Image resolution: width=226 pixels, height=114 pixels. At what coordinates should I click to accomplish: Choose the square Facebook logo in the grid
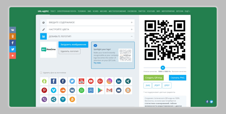pos(53,81)
